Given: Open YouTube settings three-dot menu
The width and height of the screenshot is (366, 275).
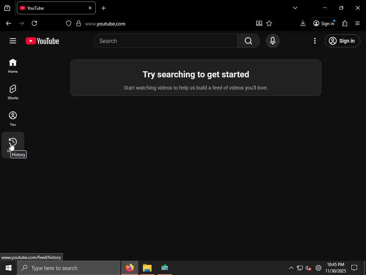Looking at the screenshot, I should pos(315,41).
